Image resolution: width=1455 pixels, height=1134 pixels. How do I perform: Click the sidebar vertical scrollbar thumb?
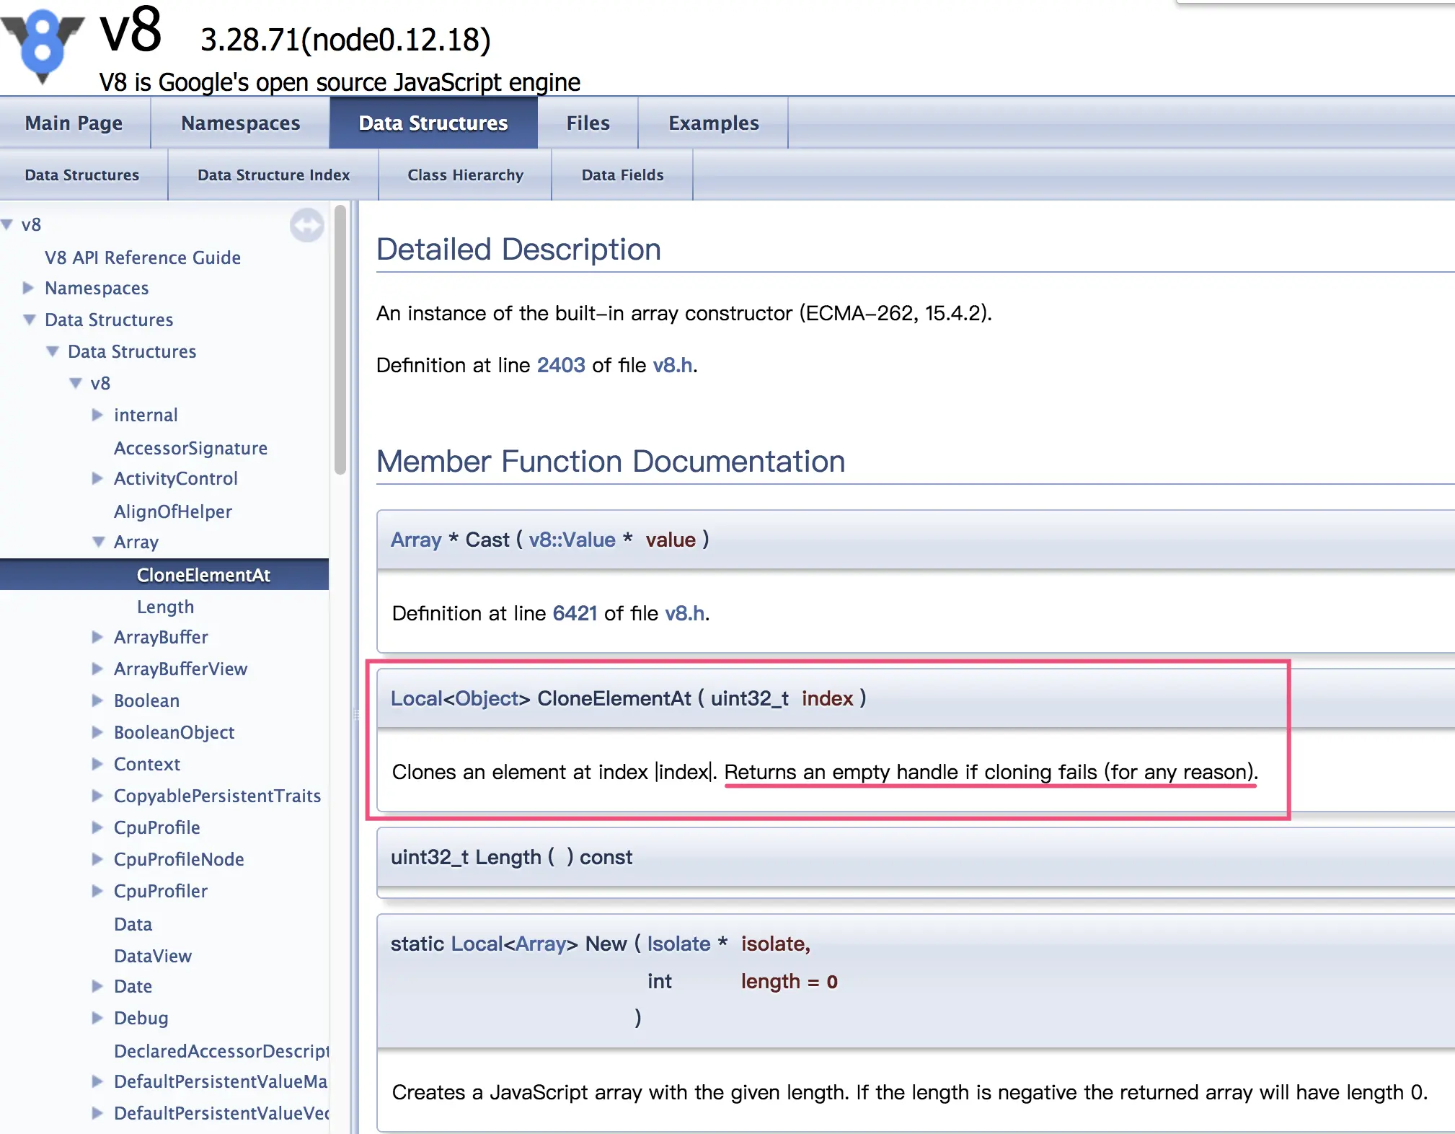(340, 339)
